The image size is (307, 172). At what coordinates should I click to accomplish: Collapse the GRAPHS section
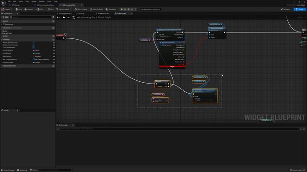(1, 21)
